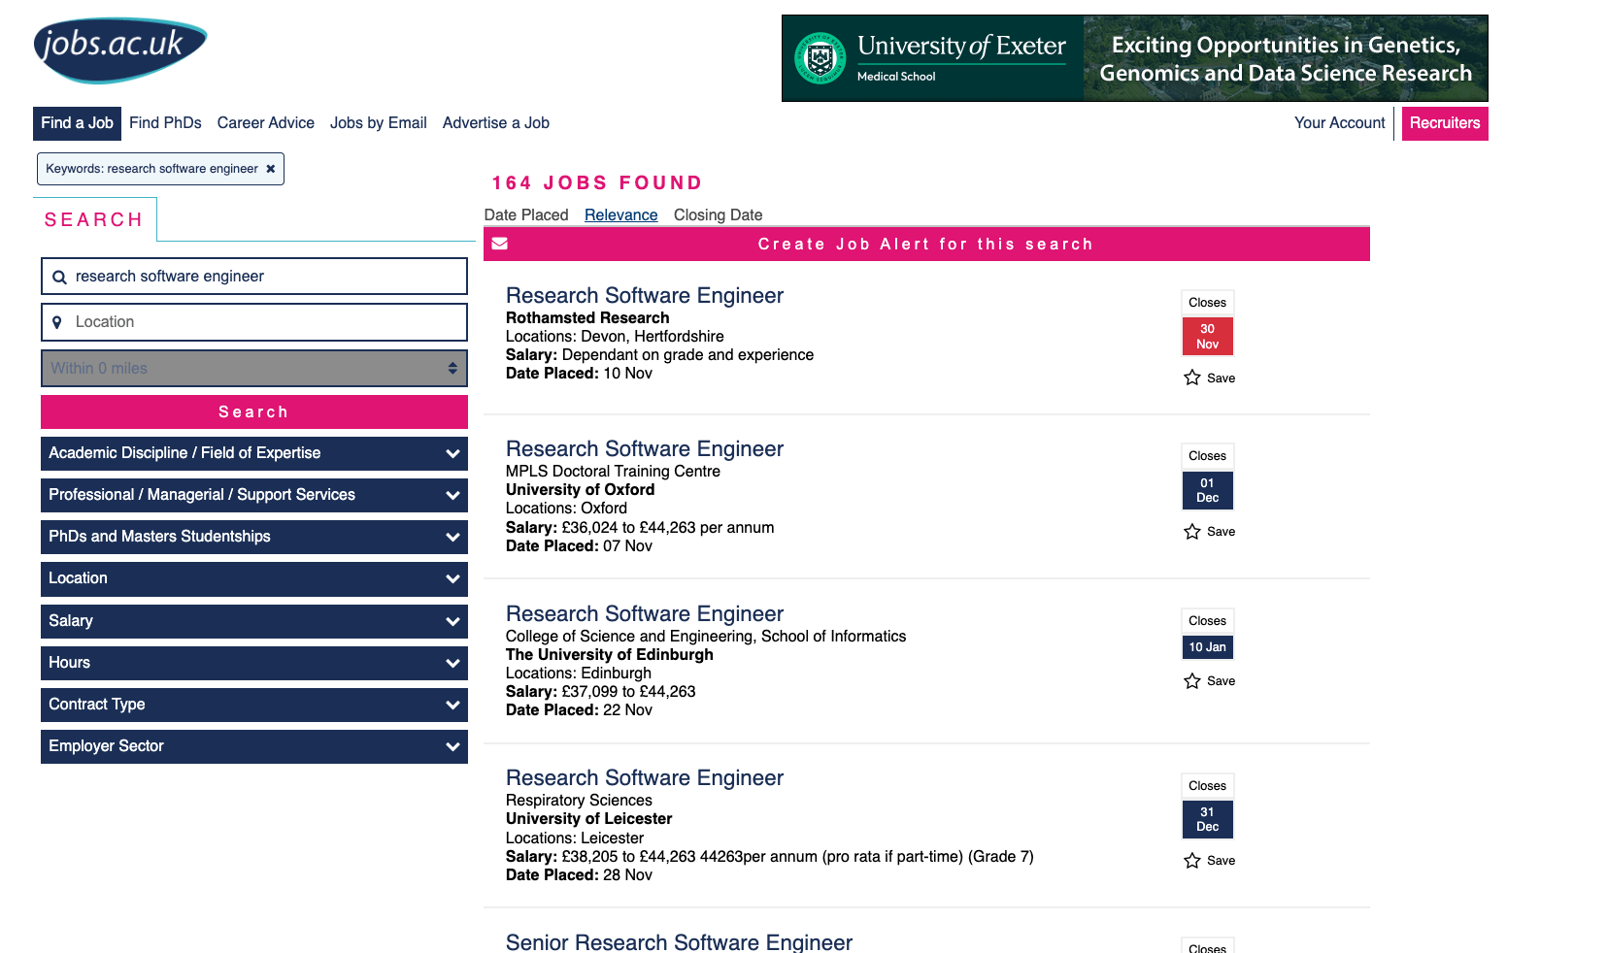Go to Find PhDs
Viewport: 1607px width, 953px height.
point(165,123)
